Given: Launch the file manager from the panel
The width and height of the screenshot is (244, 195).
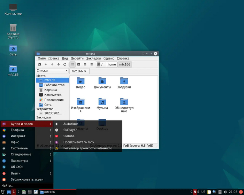Looking at the screenshot, I should (x=24, y=192).
